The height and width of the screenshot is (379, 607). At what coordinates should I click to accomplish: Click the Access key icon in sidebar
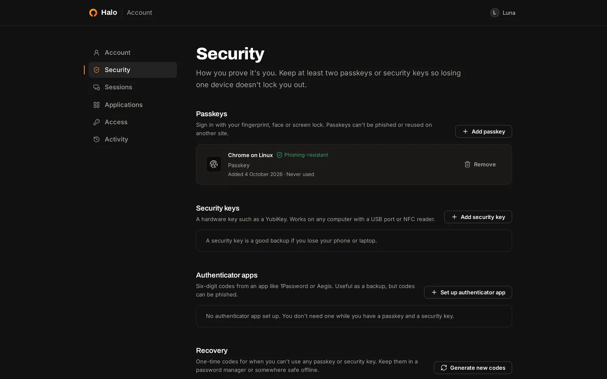point(97,122)
